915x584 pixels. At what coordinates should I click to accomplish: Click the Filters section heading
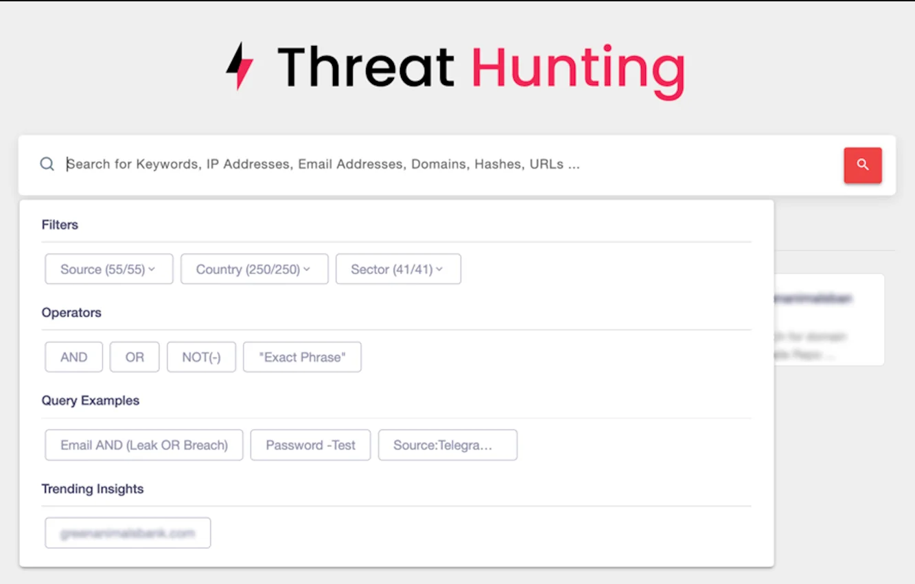60,224
